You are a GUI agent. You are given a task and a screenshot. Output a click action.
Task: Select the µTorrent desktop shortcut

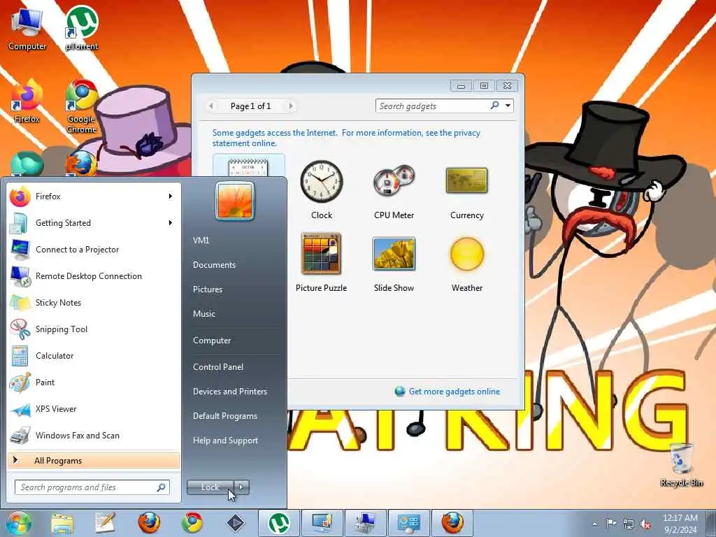coord(82,28)
